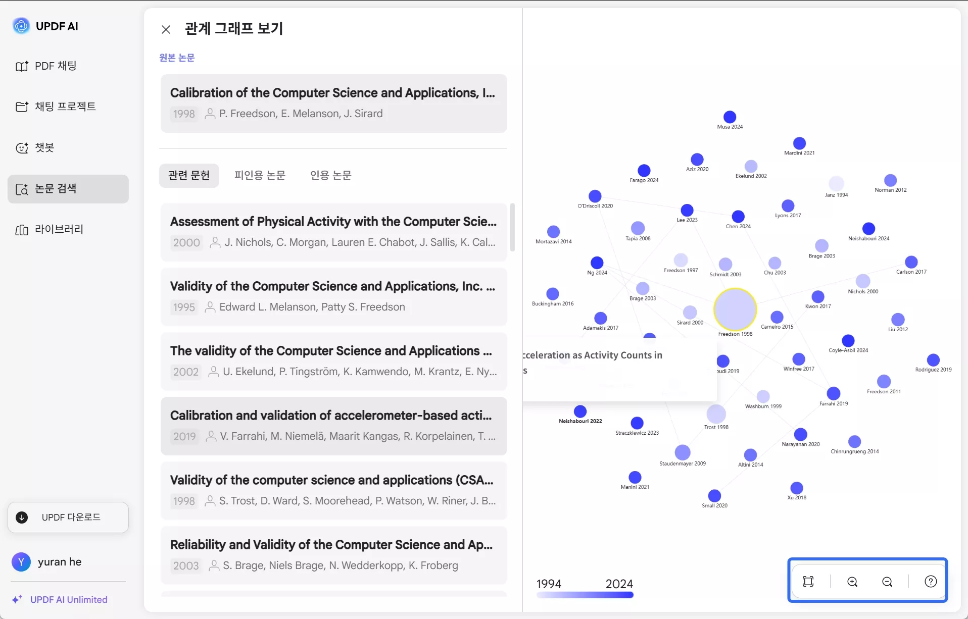Select the Mardini 2021 graph node
Viewport: 968px width, 619px height.
pyautogui.click(x=799, y=143)
